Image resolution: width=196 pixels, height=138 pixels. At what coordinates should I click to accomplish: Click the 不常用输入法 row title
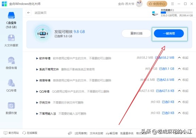tap(47, 114)
